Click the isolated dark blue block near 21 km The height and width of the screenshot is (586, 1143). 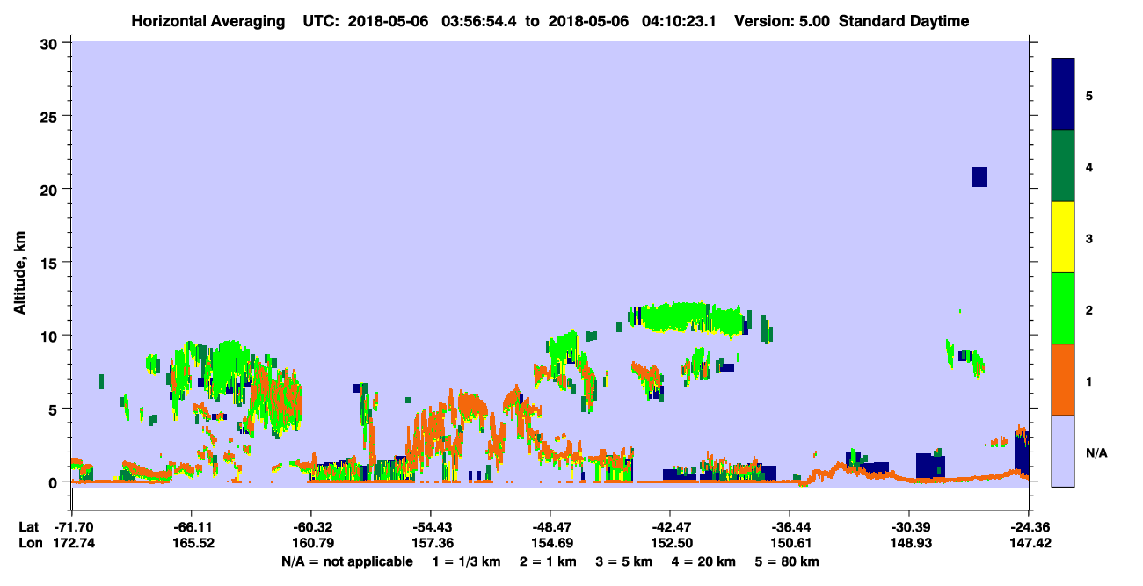(x=979, y=177)
